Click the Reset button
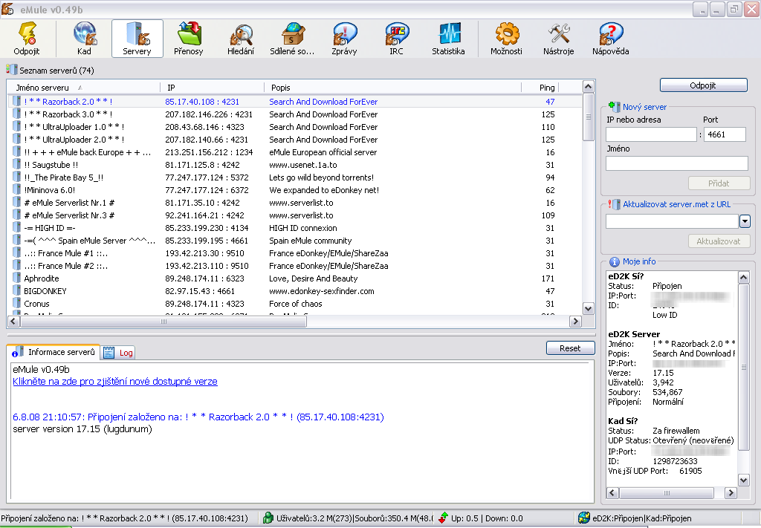This screenshot has height=528, width=761. pyautogui.click(x=570, y=348)
